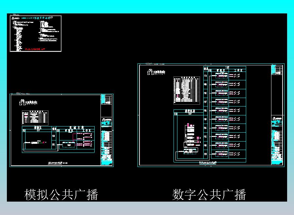
Task: Click the 区域名称 header in analog drawing
Action: pos(77,128)
